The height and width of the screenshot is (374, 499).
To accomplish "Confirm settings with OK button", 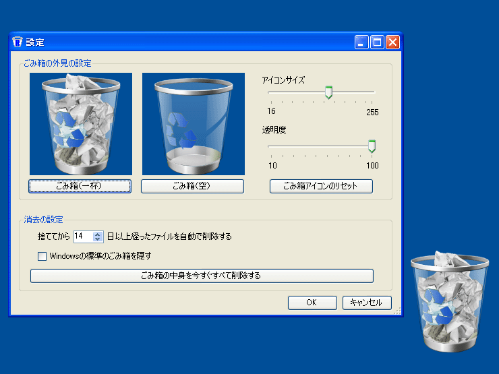I will [312, 303].
